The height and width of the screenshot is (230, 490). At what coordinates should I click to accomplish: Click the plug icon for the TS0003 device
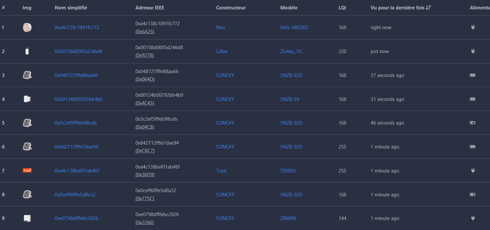473,170
